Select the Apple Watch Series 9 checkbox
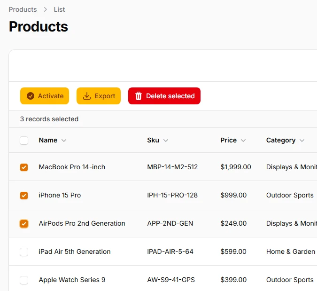The image size is (317, 291). click(x=24, y=280)
